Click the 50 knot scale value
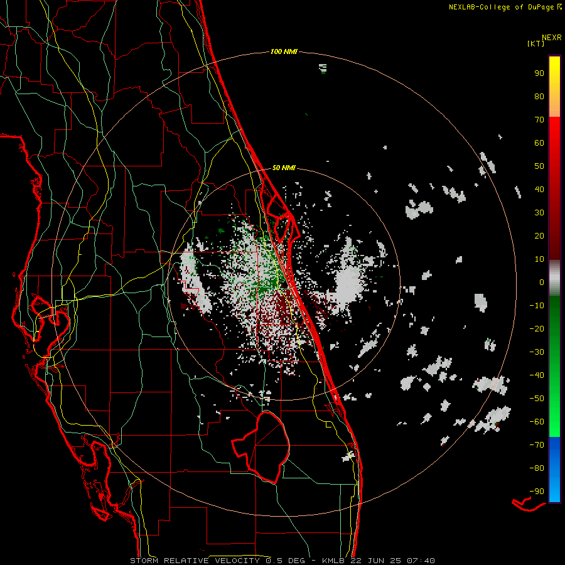Screen dimensions: 565x565 pos(539,166)
